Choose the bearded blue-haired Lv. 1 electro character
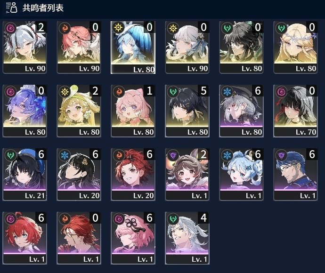325x273 pixels. point(296,175)
